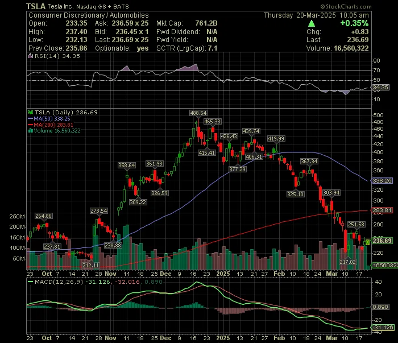Click the MACD(12,26,9) green legend line

[x=31, y=282]
